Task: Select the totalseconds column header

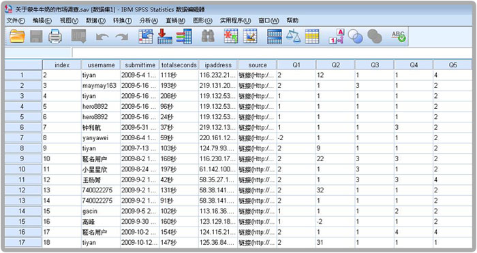Action: 179,65
